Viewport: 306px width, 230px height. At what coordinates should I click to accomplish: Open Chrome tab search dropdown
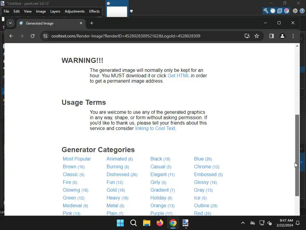pyautogui.click(x=10, y=23)
